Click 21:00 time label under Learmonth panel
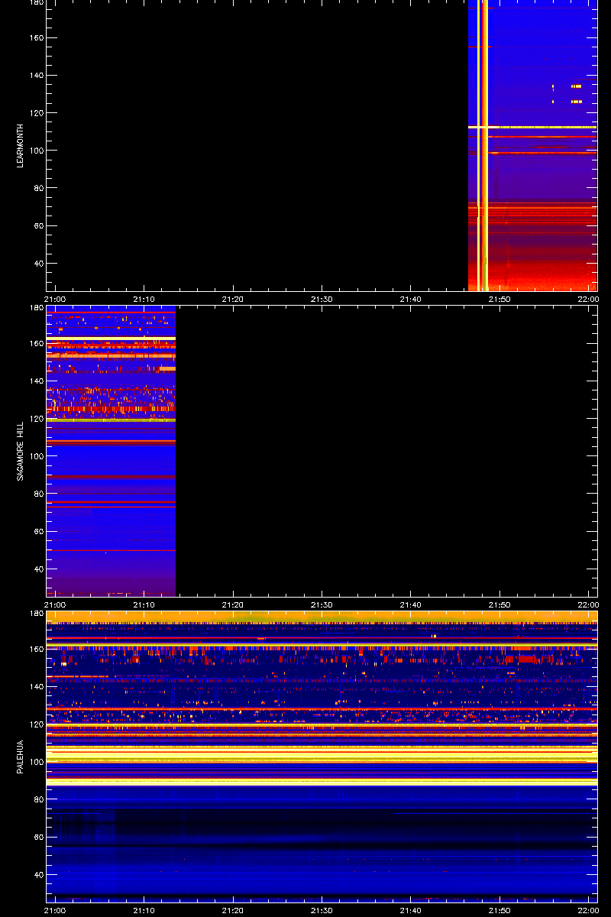The image size is (611, 917). (56, 299)
